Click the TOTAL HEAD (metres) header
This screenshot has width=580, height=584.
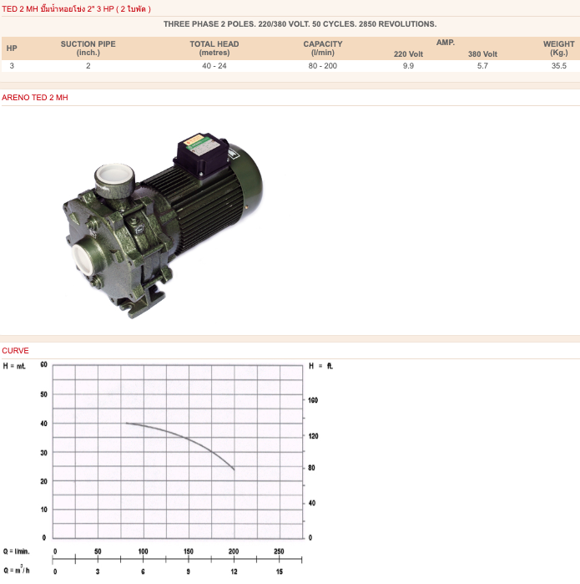coord(214,48)
